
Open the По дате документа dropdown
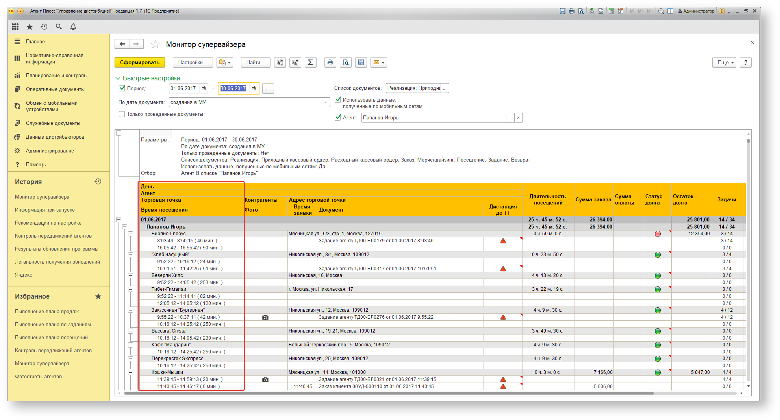tap(326, 102)
